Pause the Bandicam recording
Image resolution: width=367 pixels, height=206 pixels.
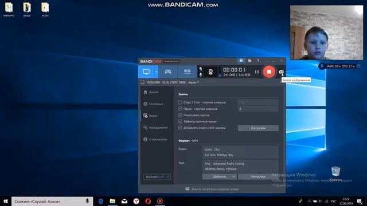pyautogui.click(x=257, y=72)
